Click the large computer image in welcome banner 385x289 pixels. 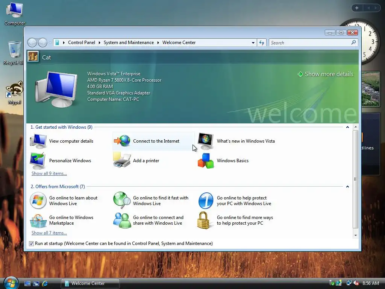pyautogui.click(x=56, y=90)
